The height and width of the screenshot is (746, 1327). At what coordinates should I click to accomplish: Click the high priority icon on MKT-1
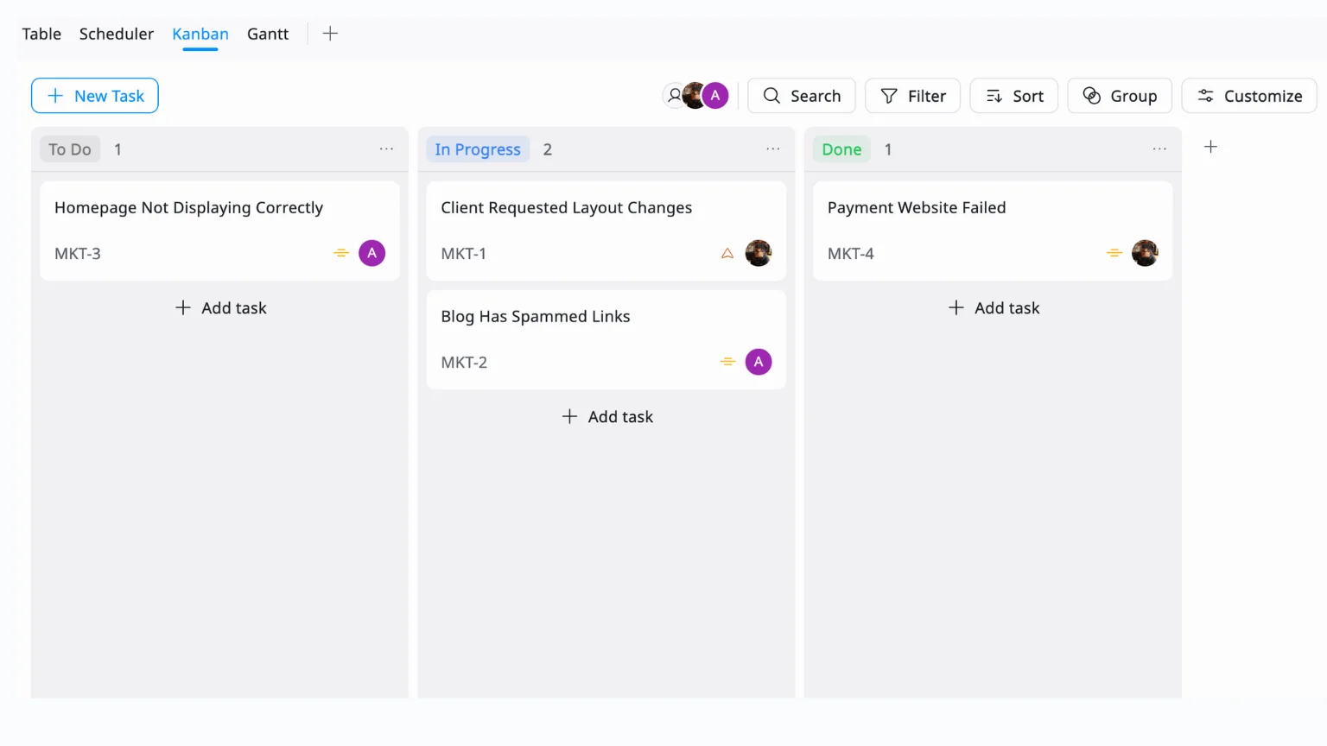727,254
